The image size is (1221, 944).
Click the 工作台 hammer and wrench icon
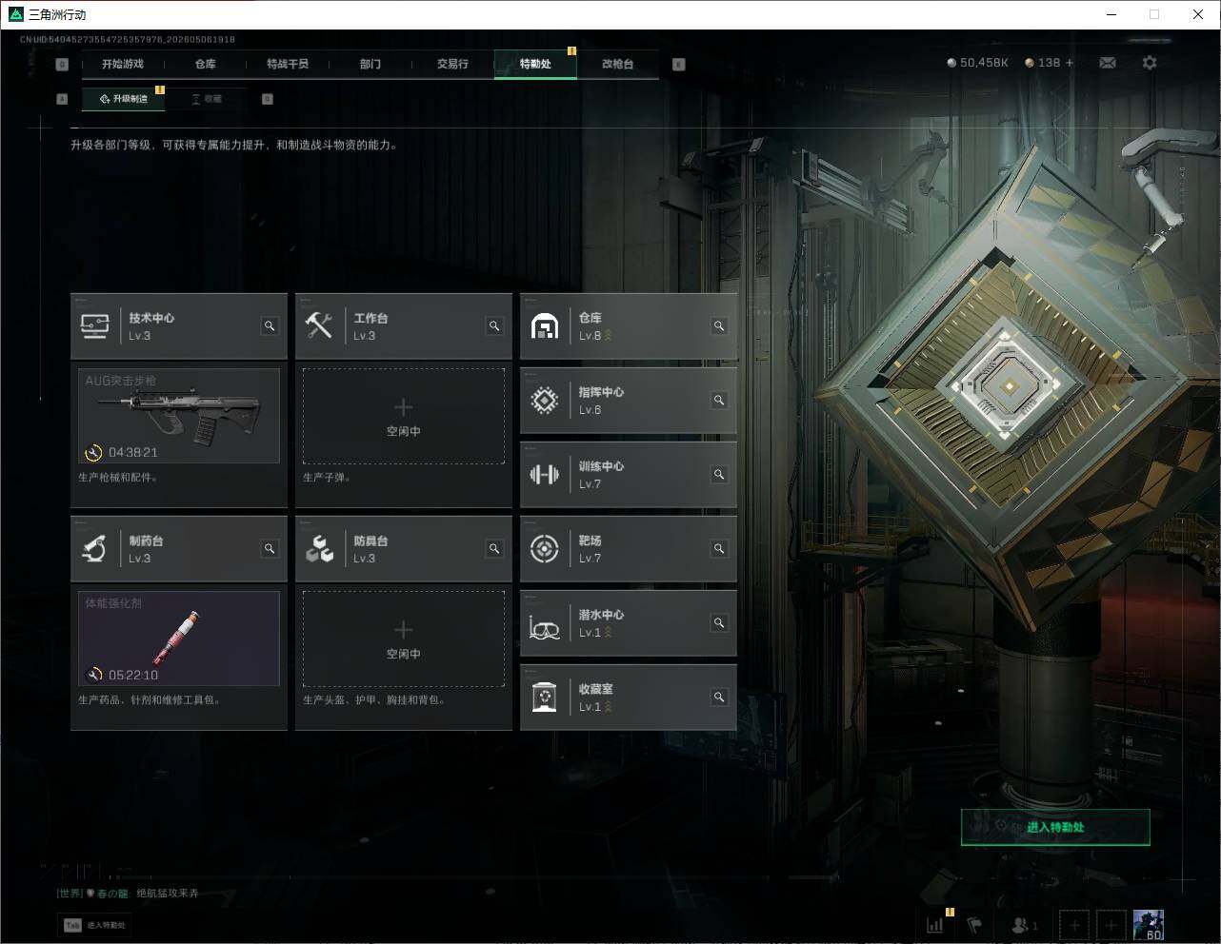pyautogui.click(x=319, y=326)
